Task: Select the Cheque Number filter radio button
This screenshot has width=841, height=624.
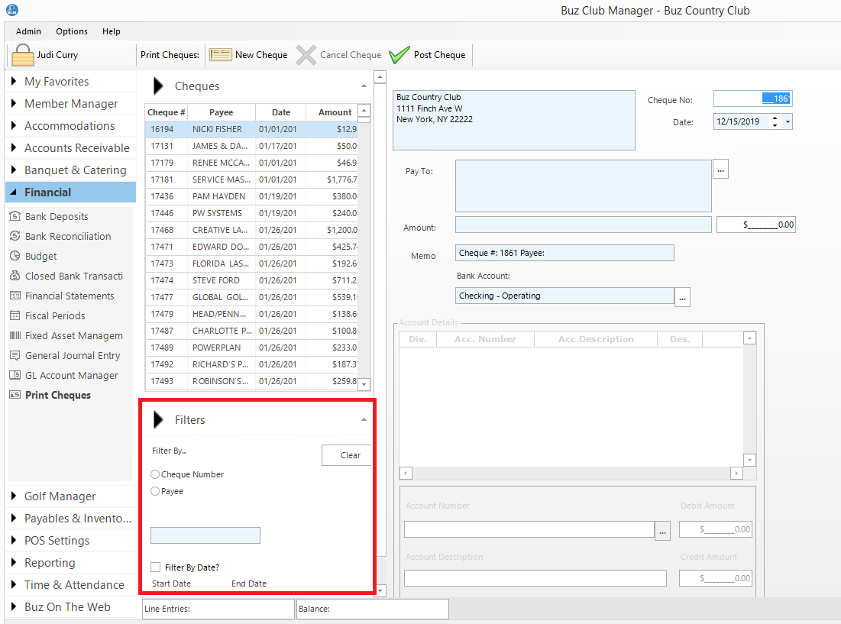Action: click(x=156, y=474)
